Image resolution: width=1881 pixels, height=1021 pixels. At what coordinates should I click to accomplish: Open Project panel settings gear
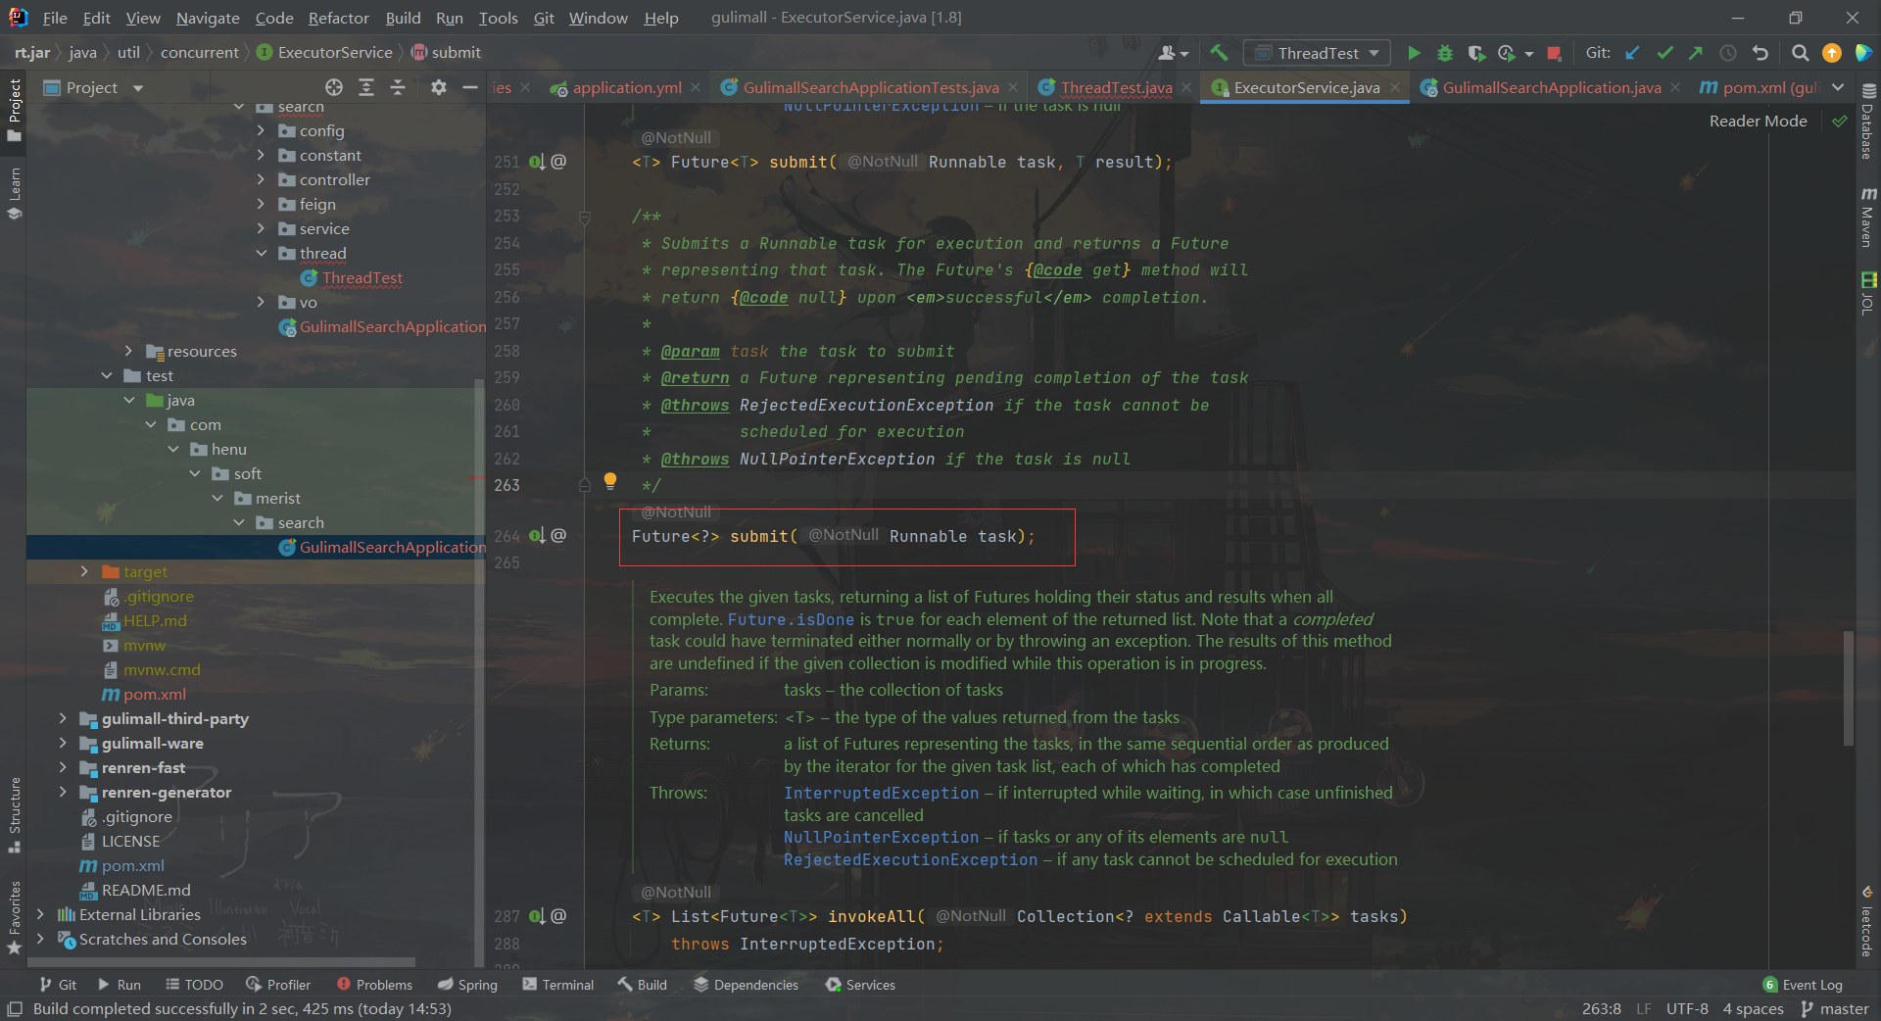coord(439,87)
